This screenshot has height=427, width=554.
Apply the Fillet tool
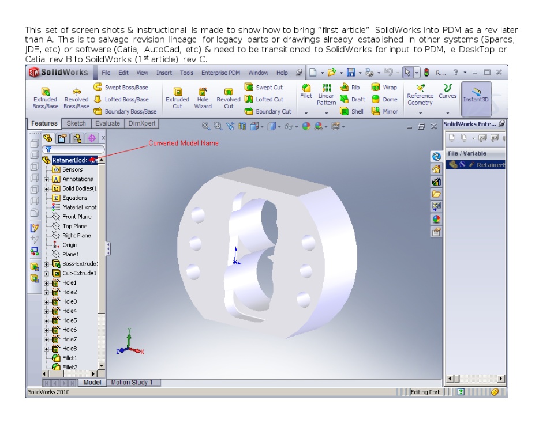point(306,91)
